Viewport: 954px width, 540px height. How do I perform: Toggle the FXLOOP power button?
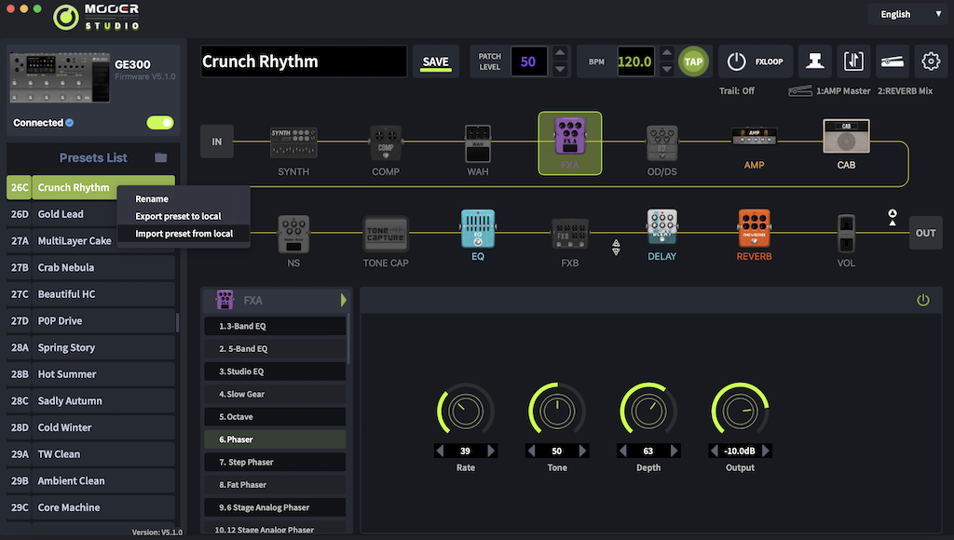tap(737, 61)
